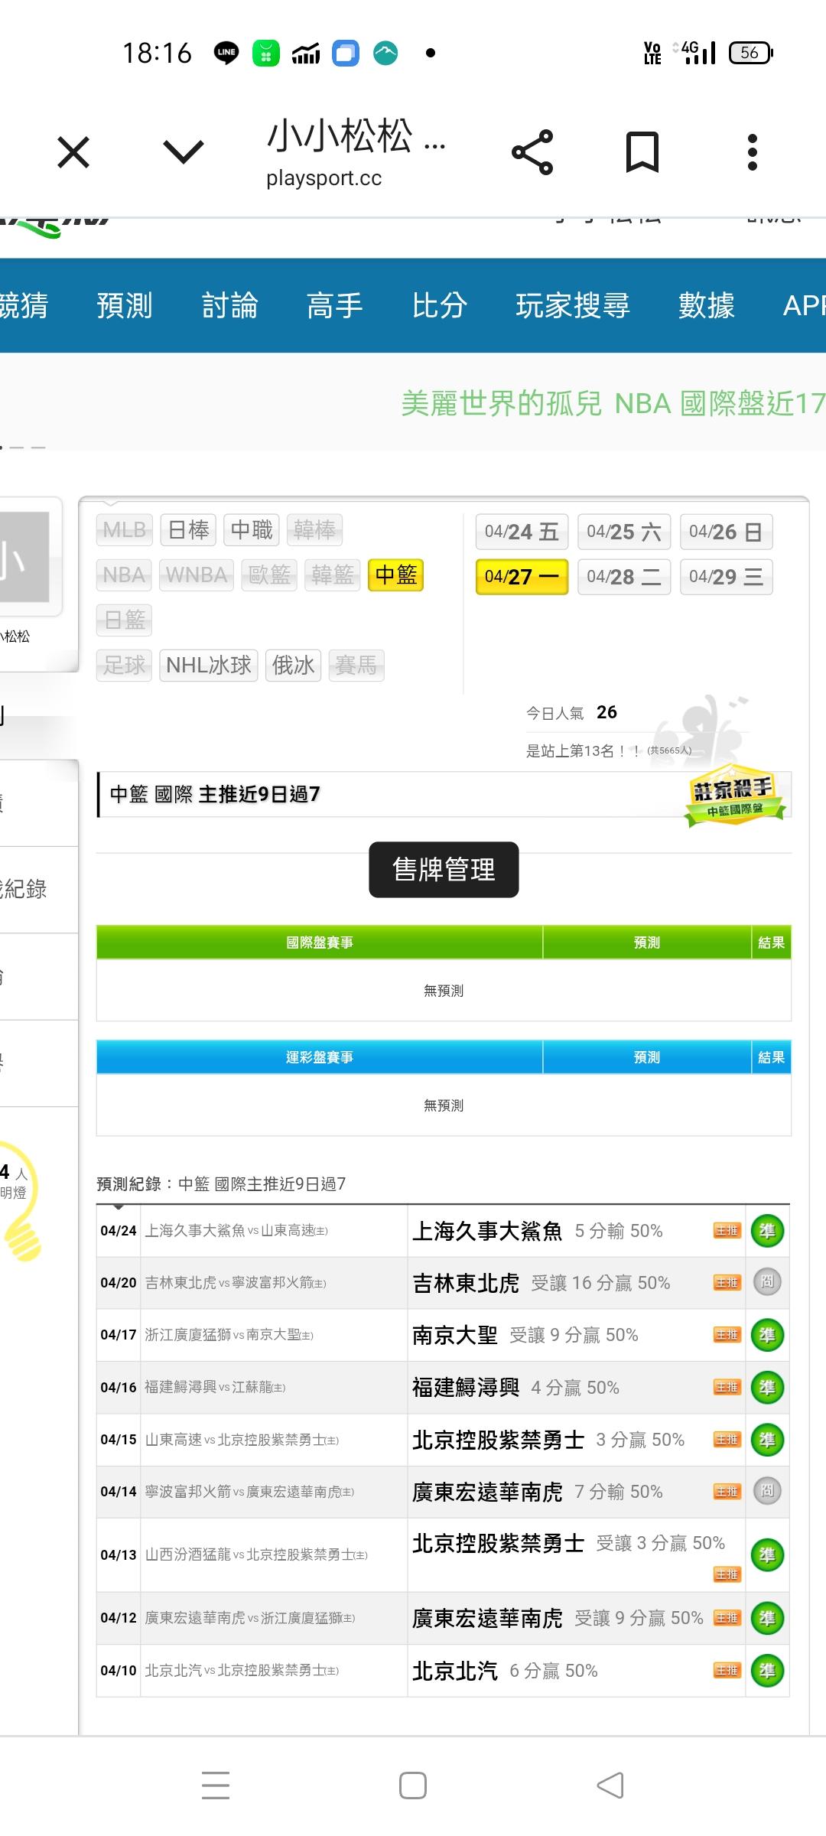Click green 準 icon on 04/12 row
The width and height of the screenshot is (826, 1836).
pos(767,1619)
